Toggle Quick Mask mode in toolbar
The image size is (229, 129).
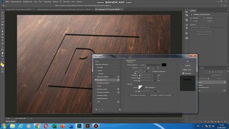(3, 69)
